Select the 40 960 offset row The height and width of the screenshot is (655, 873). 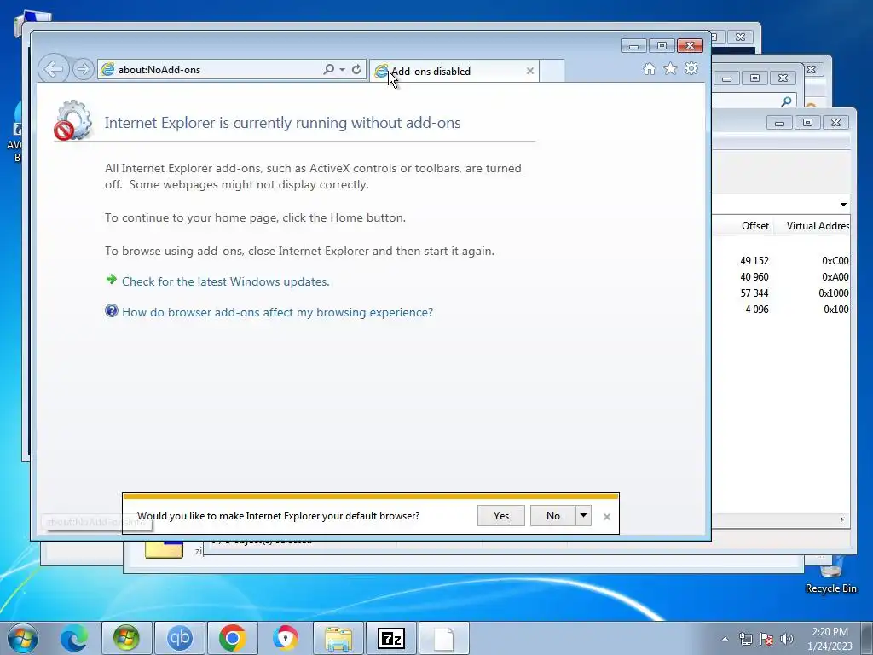(782, 277)
